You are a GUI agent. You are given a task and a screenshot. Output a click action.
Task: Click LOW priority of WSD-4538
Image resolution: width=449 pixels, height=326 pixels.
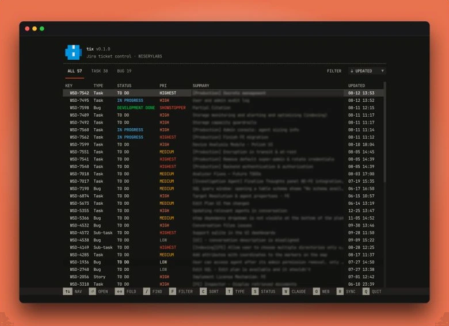click(163, 240)
